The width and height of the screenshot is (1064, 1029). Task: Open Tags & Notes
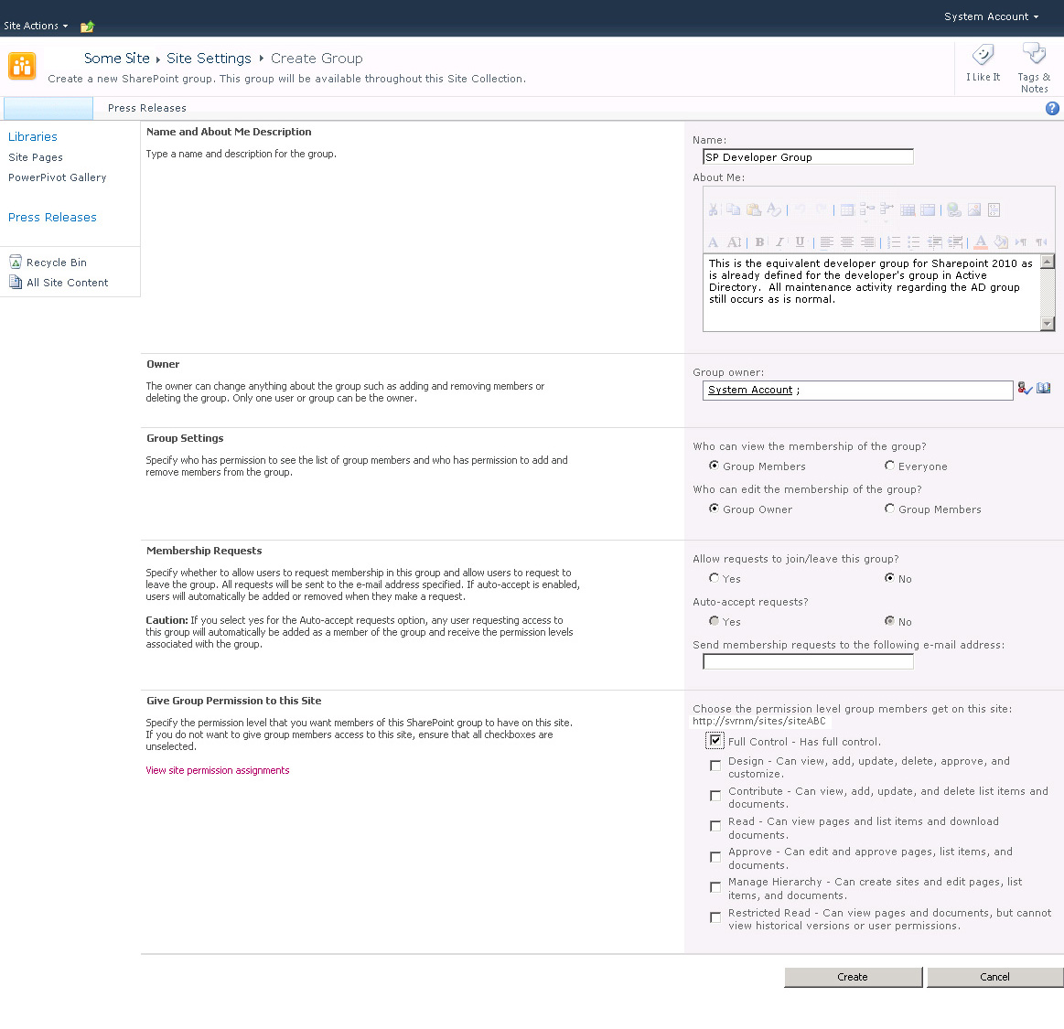tap(1034, 69)
